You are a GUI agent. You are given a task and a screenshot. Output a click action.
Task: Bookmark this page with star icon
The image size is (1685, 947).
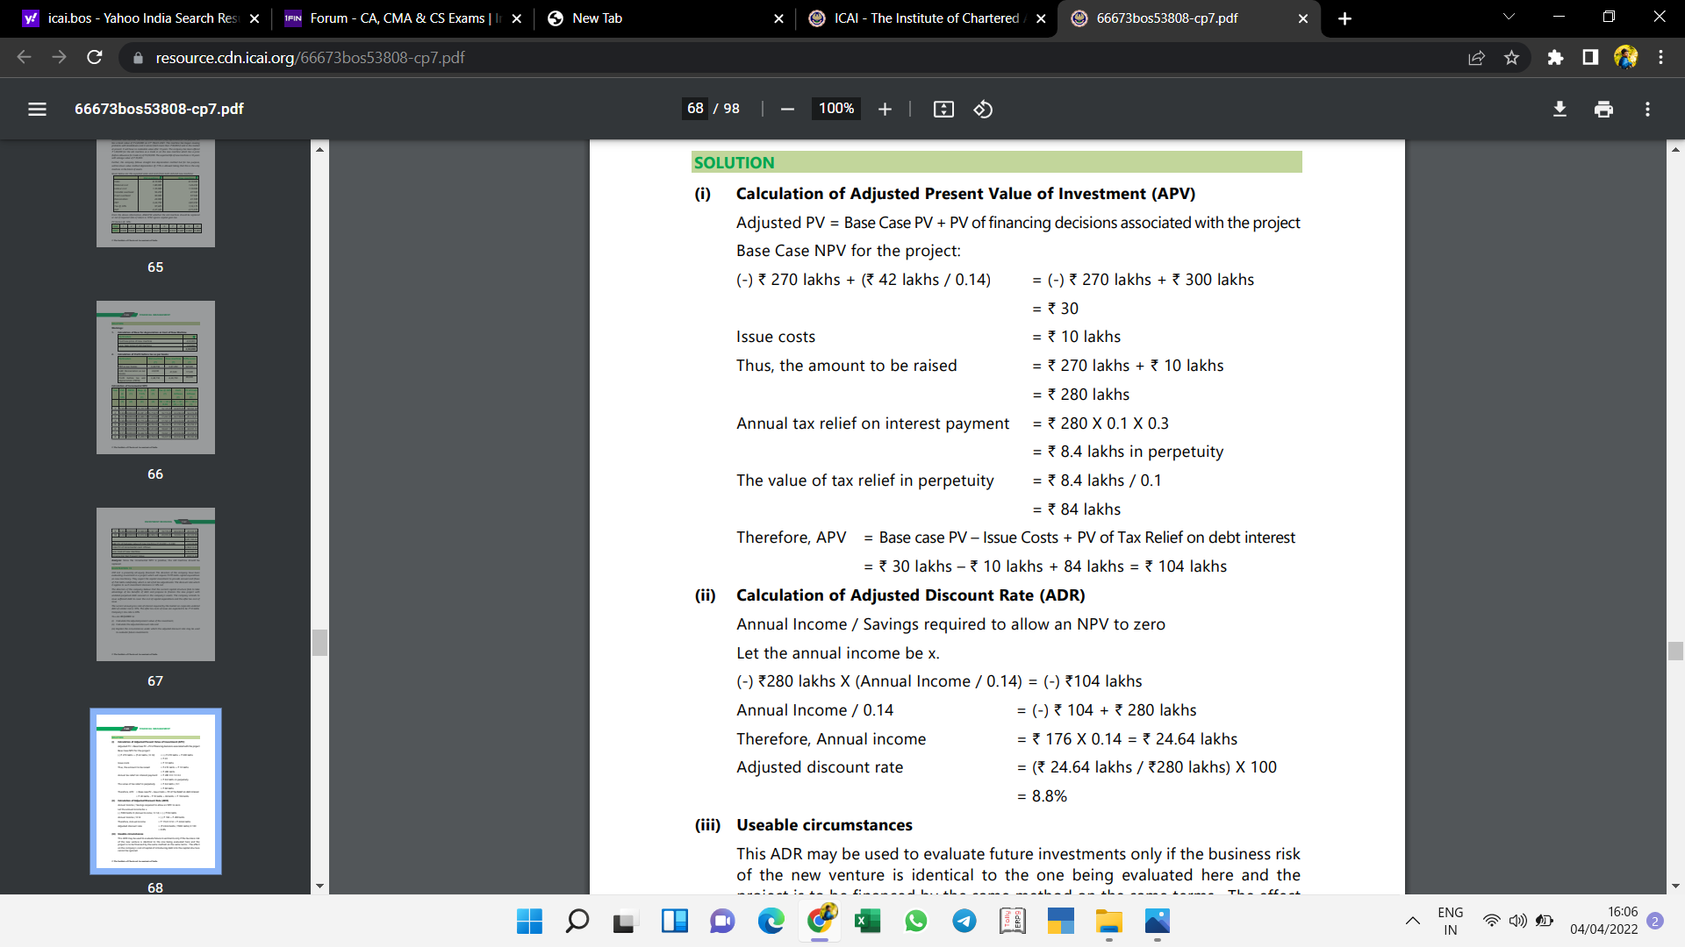[1511, 58]
